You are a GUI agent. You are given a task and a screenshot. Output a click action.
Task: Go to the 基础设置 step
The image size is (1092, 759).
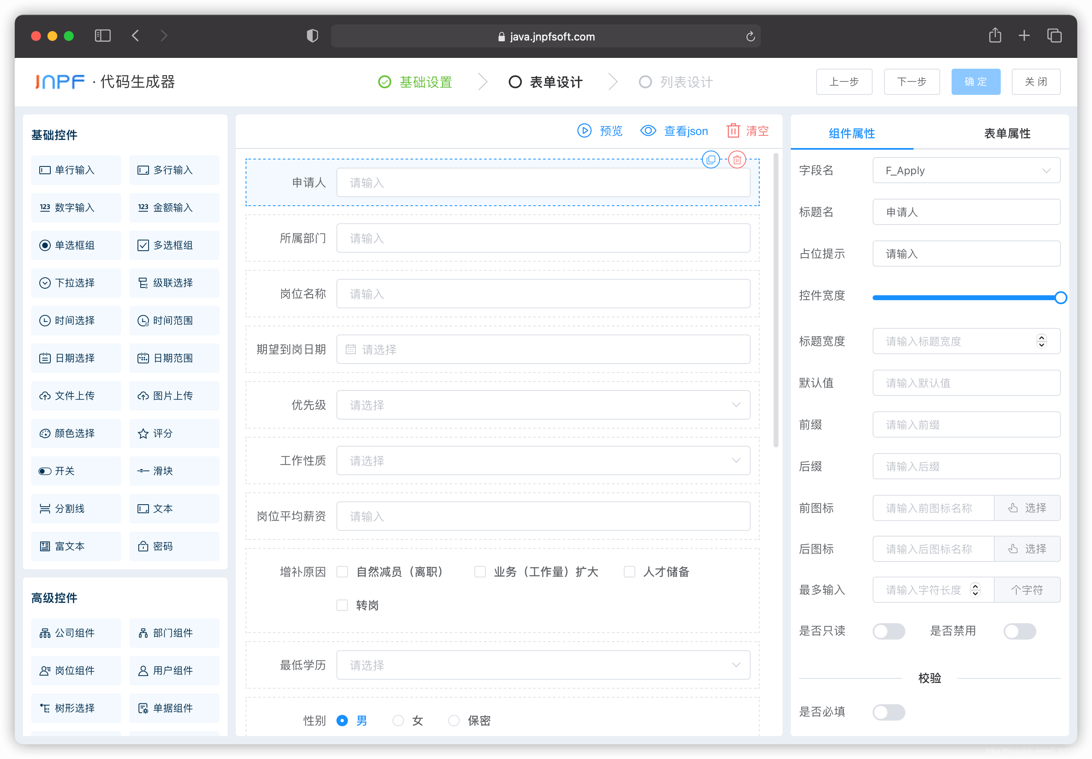click(x=415, y=82)
